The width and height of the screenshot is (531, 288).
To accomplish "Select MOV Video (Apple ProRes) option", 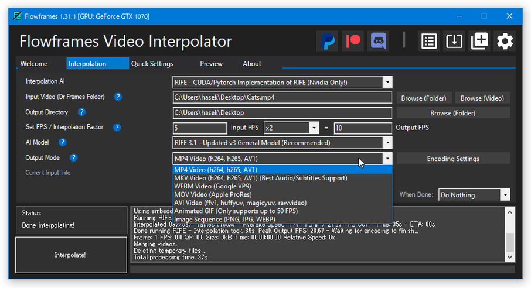I will coord(282,194).
